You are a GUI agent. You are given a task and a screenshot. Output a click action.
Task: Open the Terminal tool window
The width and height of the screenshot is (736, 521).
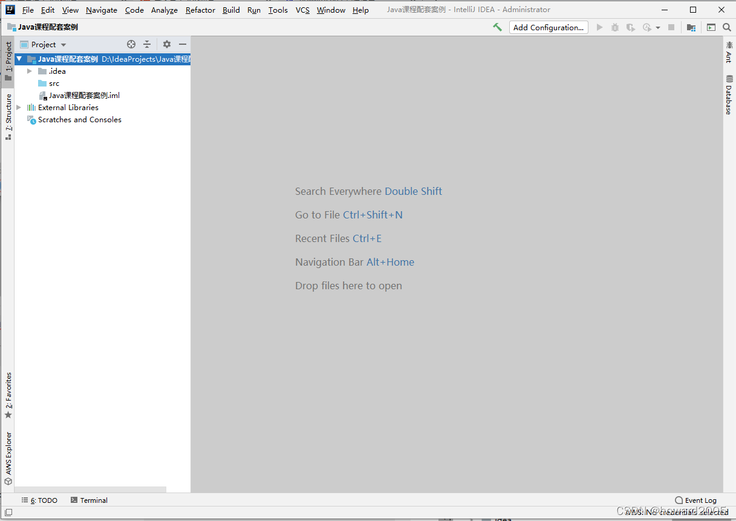(x=89, y=500)
